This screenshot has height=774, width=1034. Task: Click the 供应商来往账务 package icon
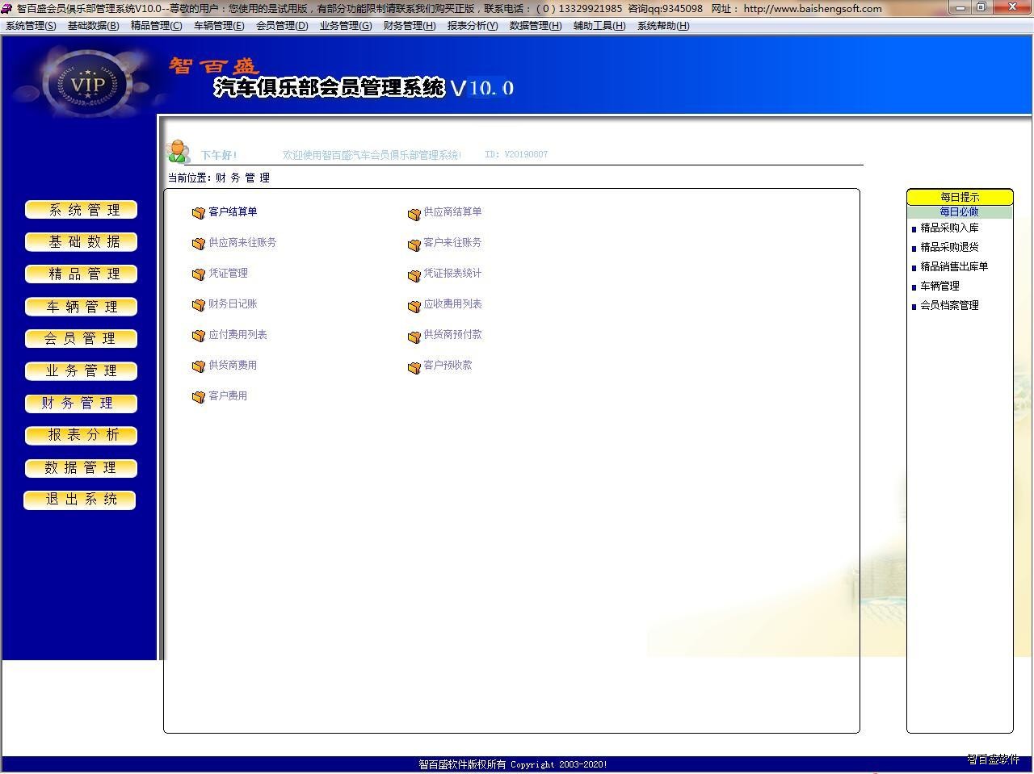click(x=199, y=244)
